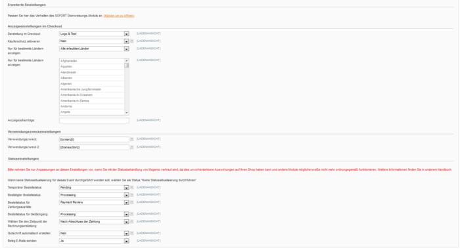Open Käuferschutz aktivieren dropdown
This screenshot has width=460, height=249.
point(94,41)
